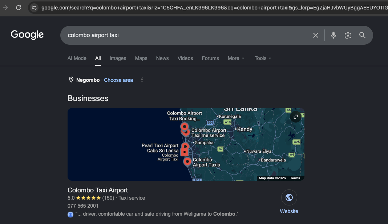Click the Taxi service category text
This screenshot has width=388, height=224.
(x=132, y=198)
